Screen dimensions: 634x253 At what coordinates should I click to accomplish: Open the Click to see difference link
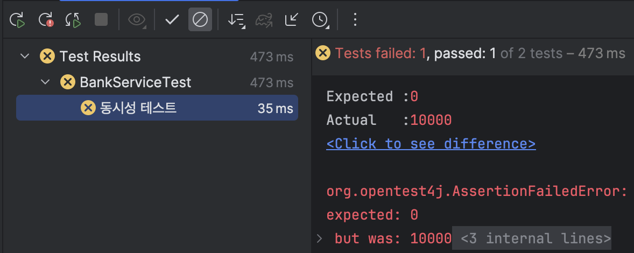(431, 144)
